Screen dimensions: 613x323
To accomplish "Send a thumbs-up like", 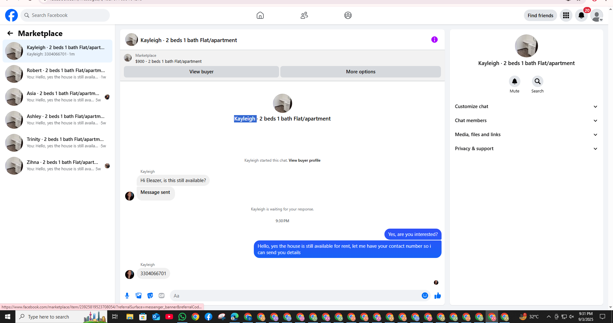I will coord(438,296).
